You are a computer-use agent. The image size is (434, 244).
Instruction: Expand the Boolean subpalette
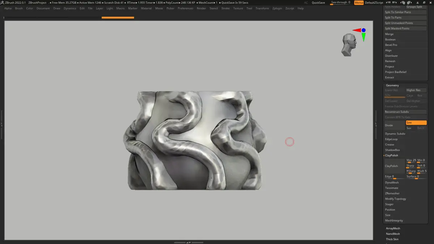[x=390, y=39]
